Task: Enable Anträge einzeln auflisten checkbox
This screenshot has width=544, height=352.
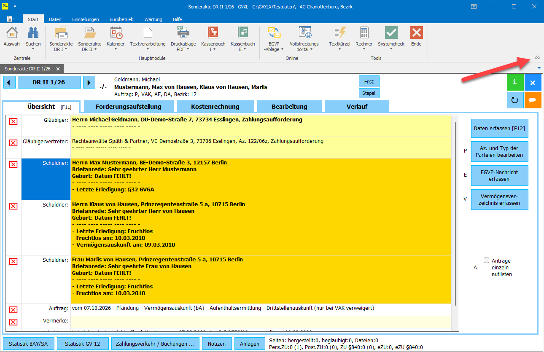Action: pyautogui.click(x=486, y=261)
